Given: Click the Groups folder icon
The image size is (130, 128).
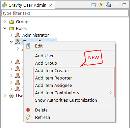Looking at the screenshot, I should (x=11, y=22).
